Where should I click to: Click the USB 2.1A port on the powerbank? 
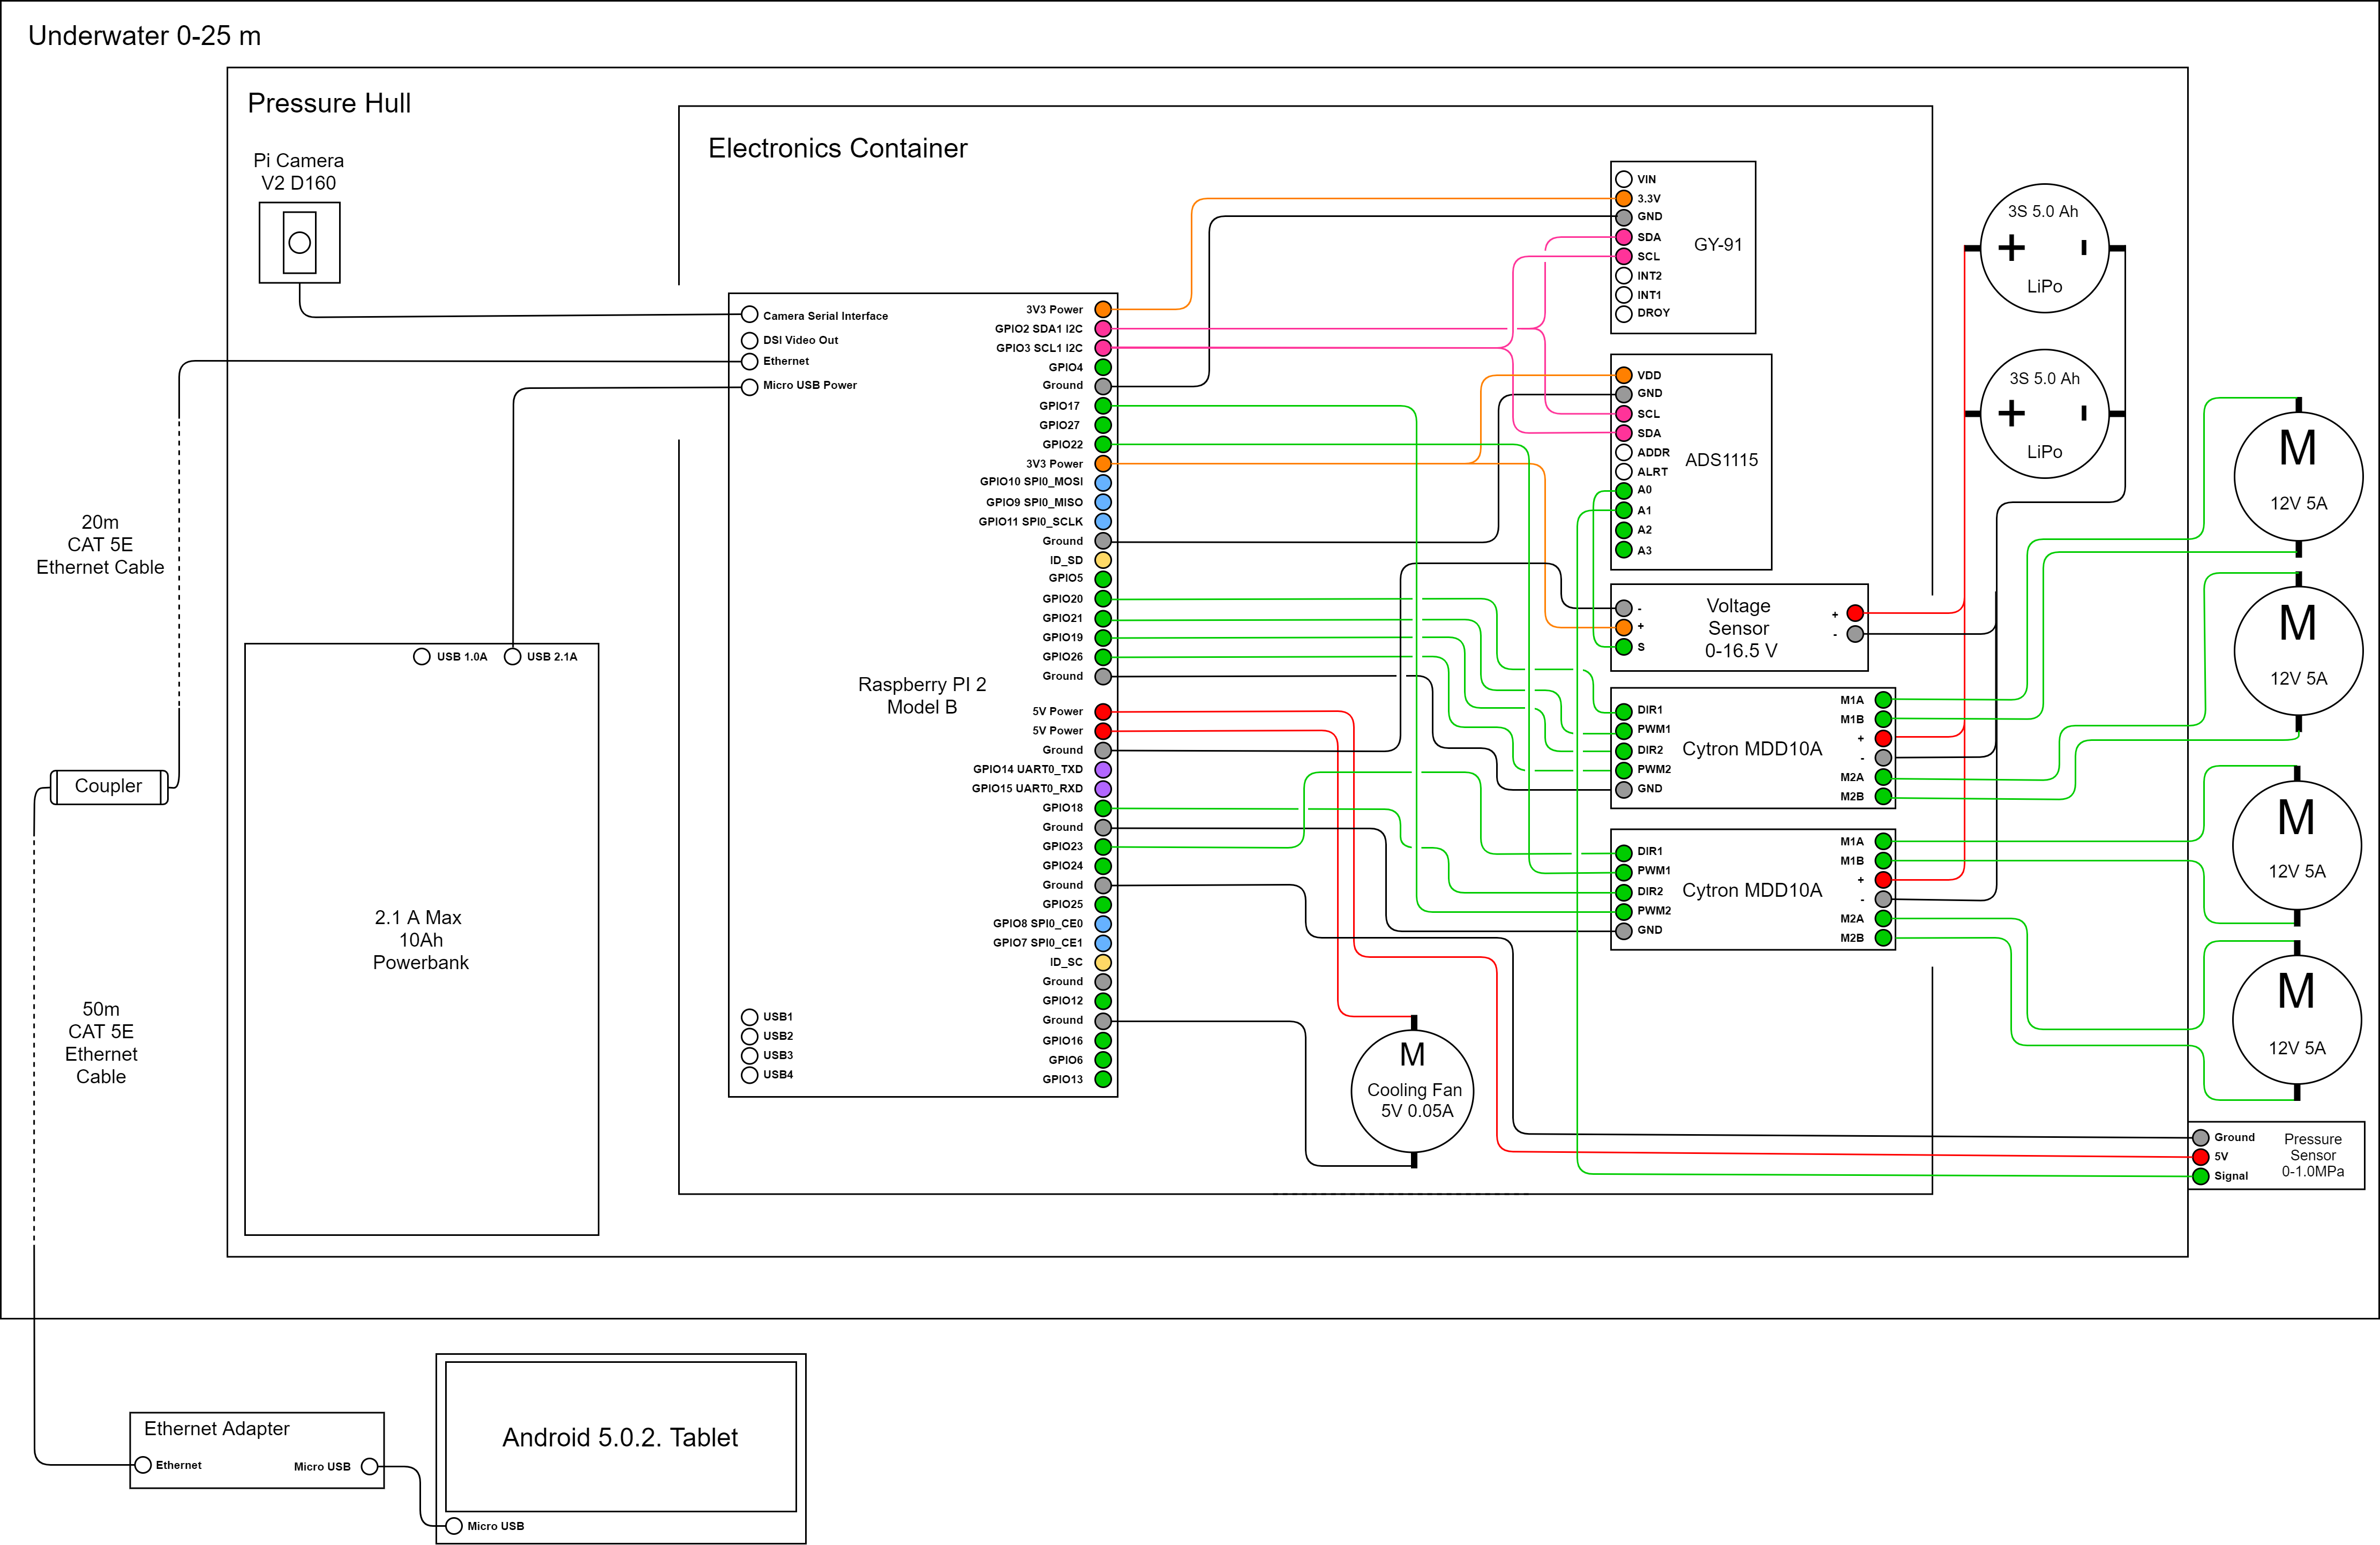click(512, 657)
